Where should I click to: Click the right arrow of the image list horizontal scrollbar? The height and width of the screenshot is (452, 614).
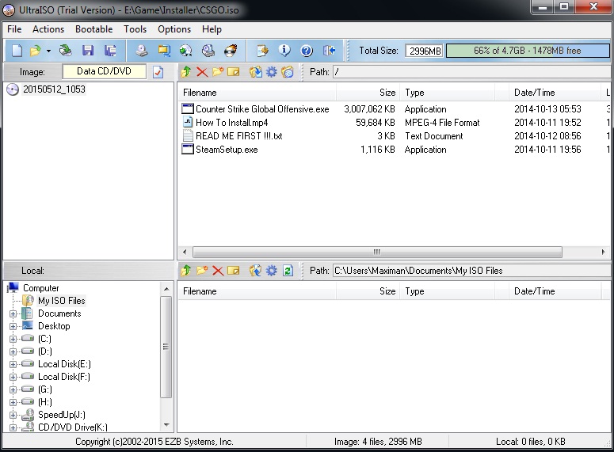[604, 252]
